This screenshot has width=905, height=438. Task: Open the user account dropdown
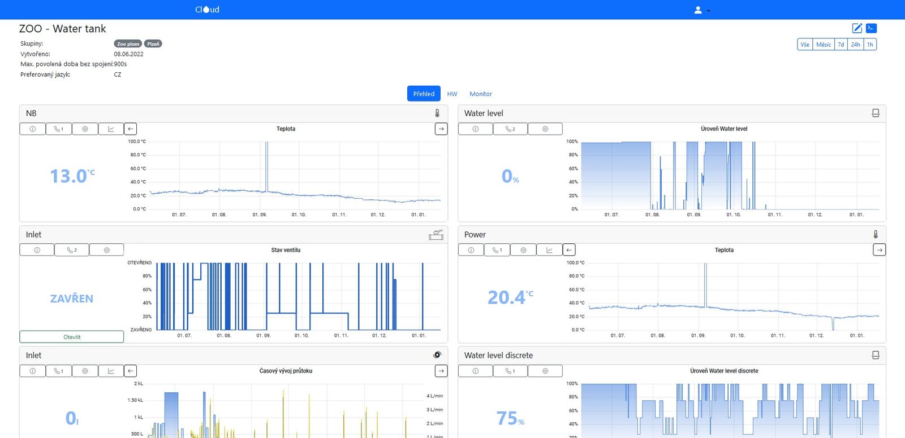pos(701,10)
